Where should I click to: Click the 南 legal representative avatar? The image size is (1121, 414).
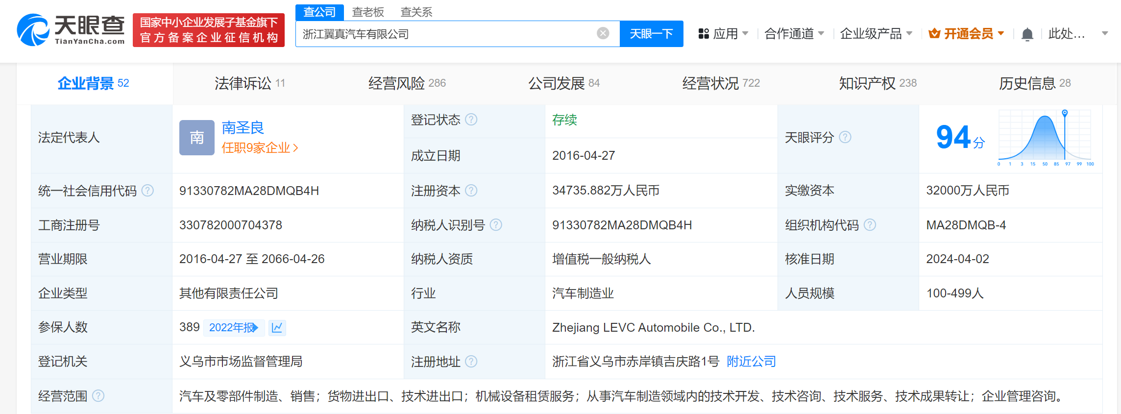point(196,138)
